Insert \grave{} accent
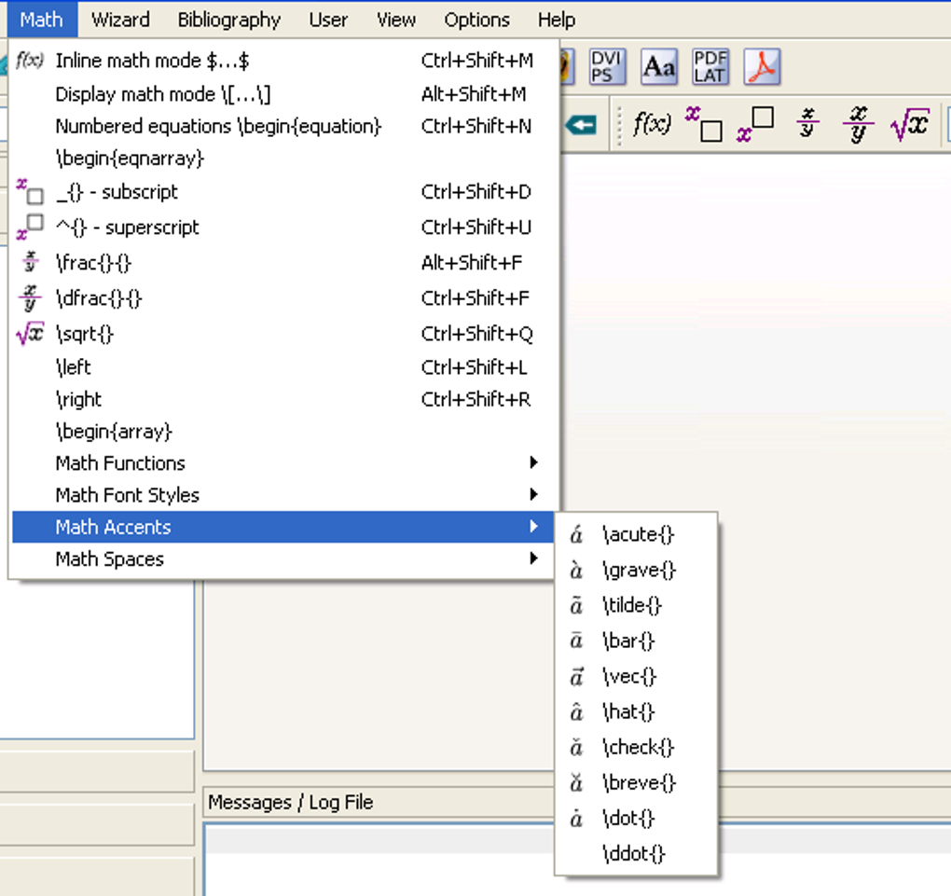This screenshot has width=951, height=896. pos(636,571)
